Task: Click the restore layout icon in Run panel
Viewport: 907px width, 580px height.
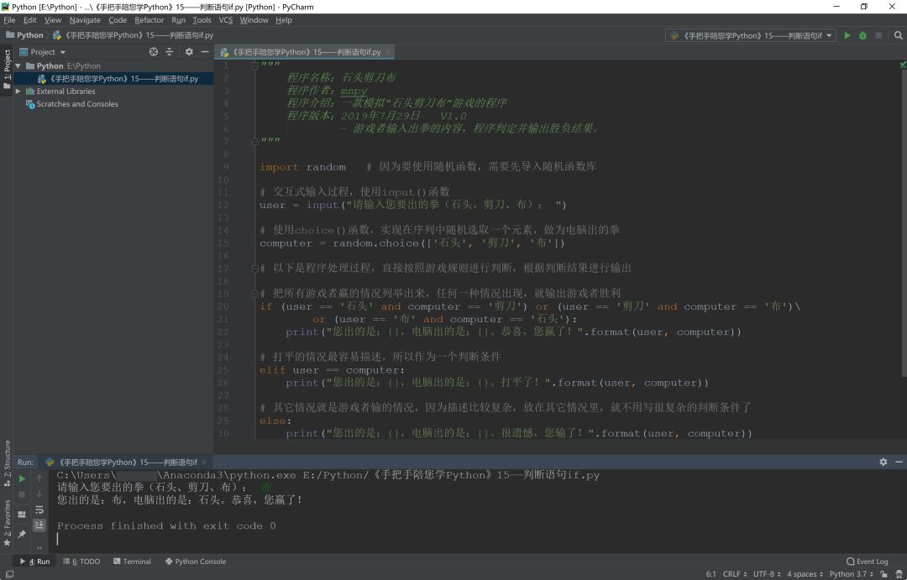Action: pyautogui.click(x=22, y=514)
